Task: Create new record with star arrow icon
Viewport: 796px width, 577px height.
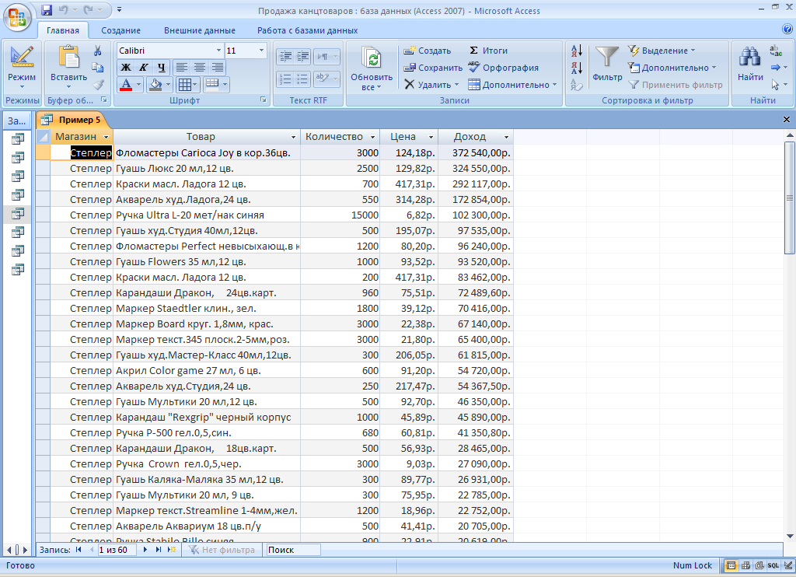Action: coord(172,550)
